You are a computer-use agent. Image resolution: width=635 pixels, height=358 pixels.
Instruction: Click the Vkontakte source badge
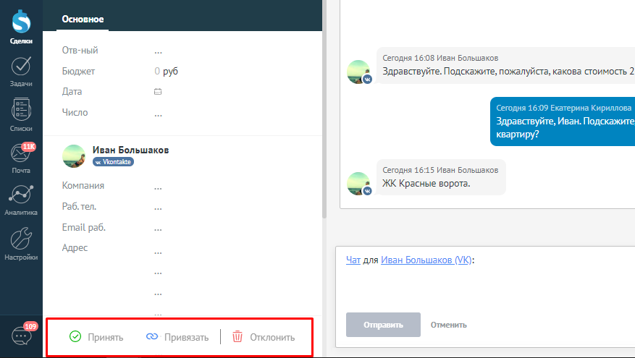point(113,163)
